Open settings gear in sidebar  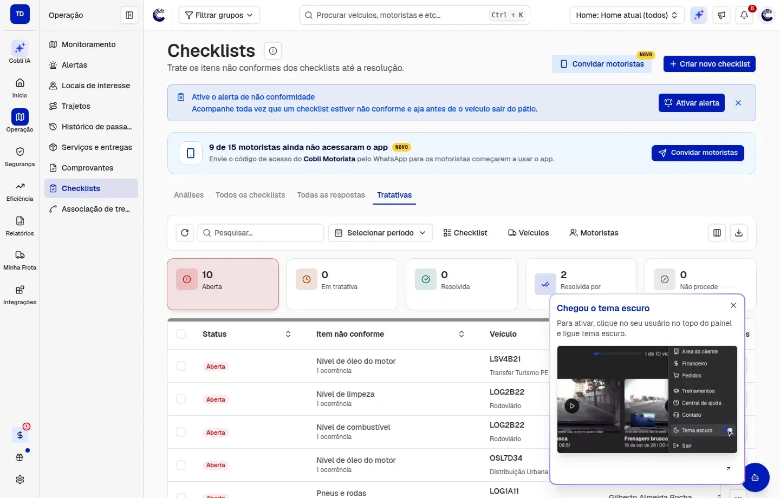(x=20, y=480)
